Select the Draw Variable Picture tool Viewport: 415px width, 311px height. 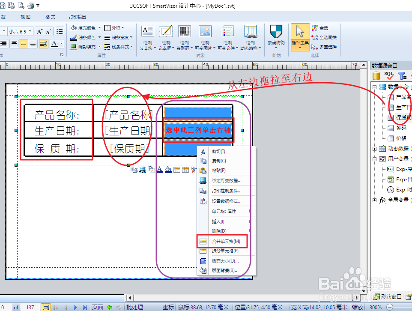coord(205,38)
